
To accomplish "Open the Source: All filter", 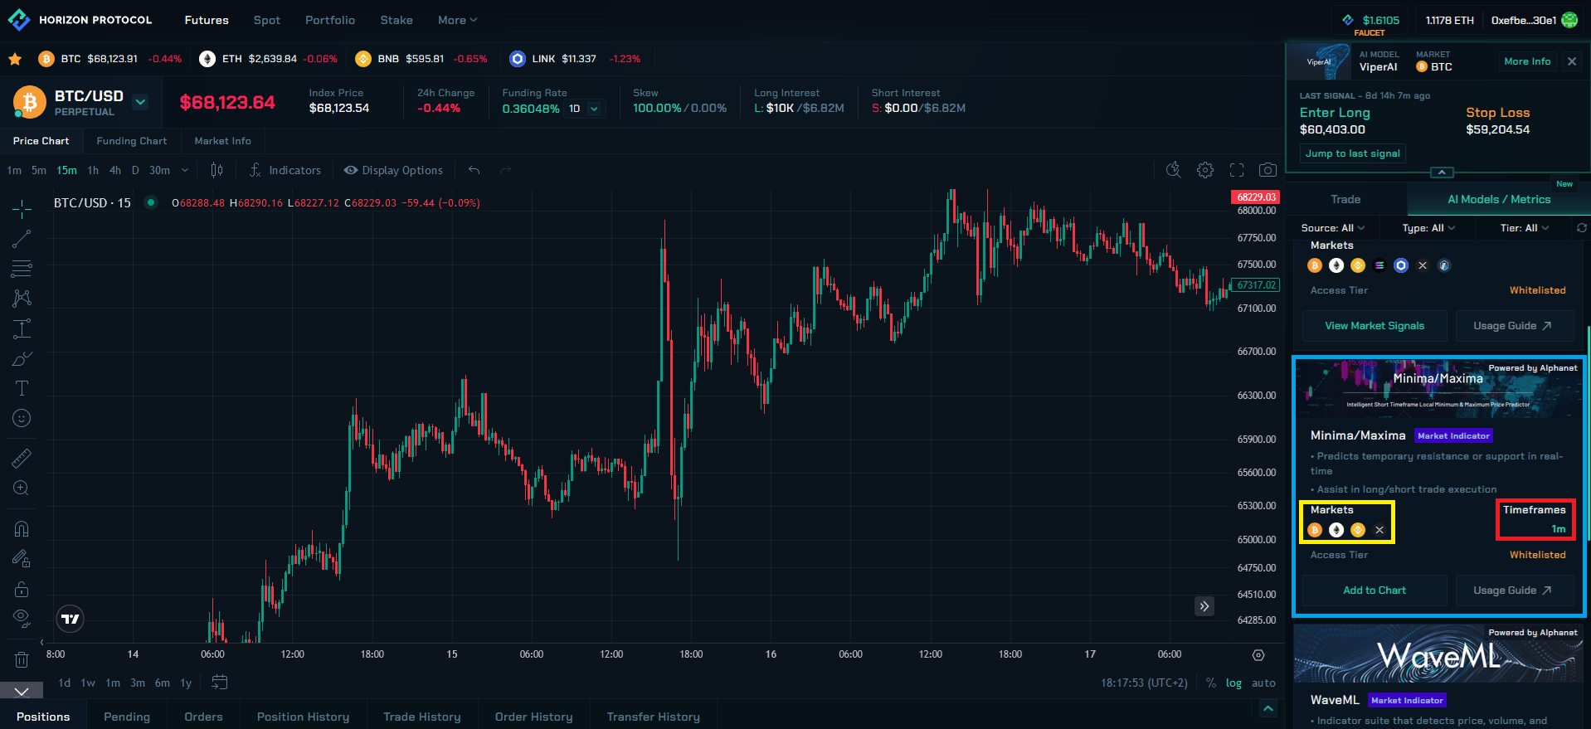I will [x=1332, y=228].
